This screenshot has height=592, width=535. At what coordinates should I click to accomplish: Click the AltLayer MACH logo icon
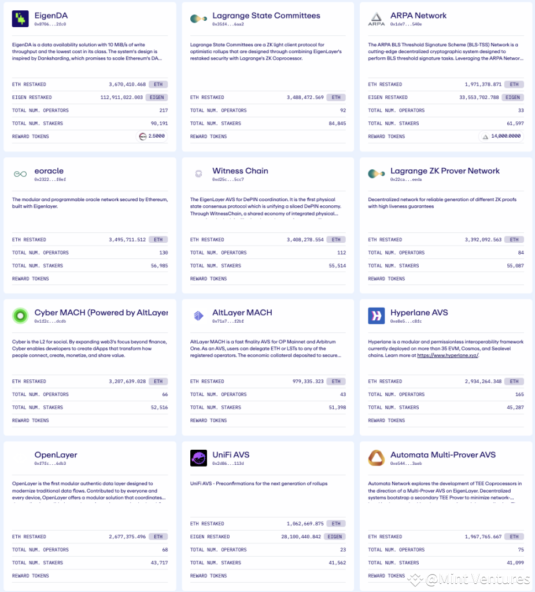coord(198,316)
